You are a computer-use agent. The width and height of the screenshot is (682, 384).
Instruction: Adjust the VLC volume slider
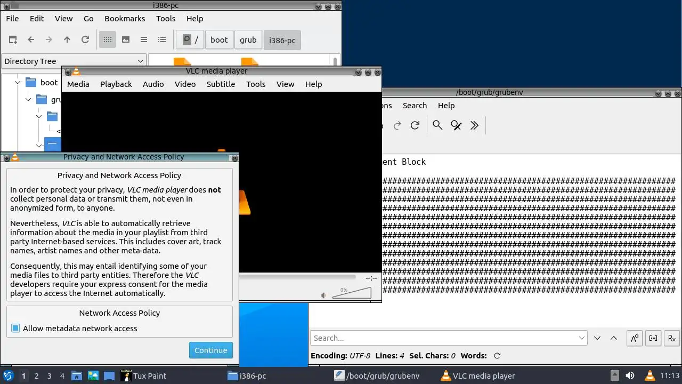(352, 293)
